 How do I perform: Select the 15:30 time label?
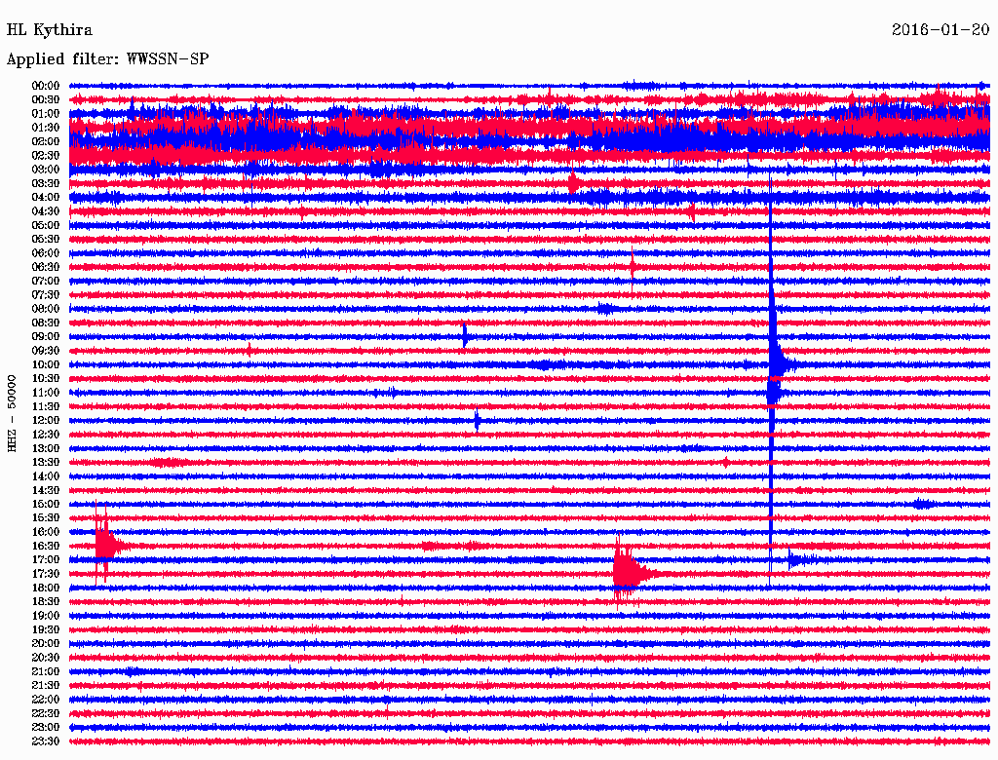(46, 518)
